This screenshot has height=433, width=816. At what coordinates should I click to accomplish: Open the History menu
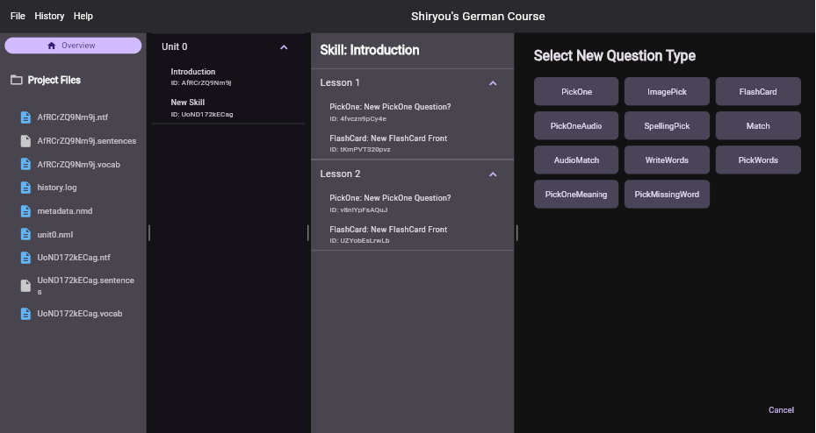pyautogui.click(x=49, y=16)
